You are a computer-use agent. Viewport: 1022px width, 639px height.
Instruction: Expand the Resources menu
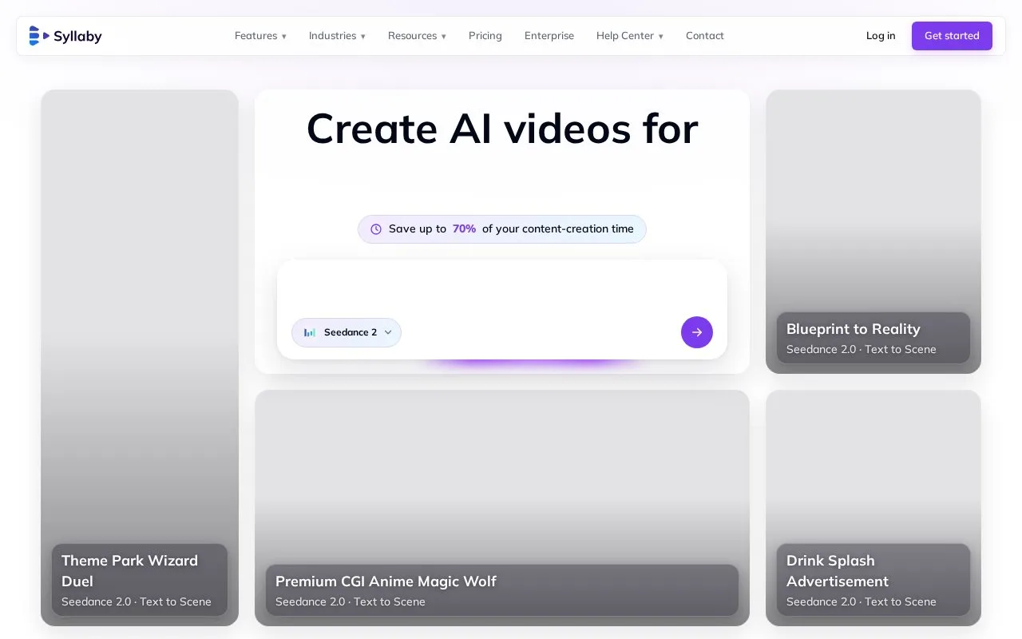[x=417, y=36]
